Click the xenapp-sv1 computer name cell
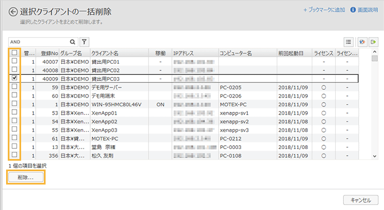This screenshot has width=384, height=210. pos(248,113)
